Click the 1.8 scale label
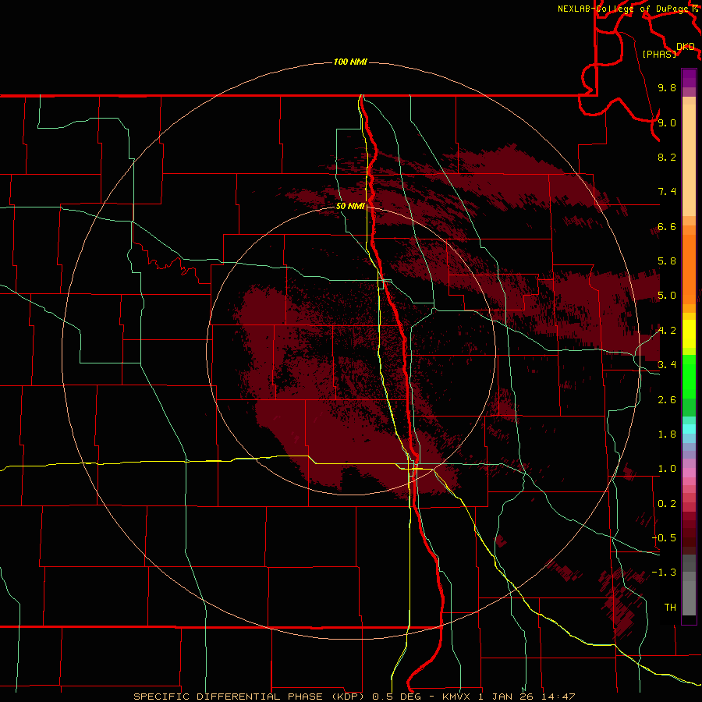Image resolution: width=702 pixels, height=702 pixels. (x=667, y=434)
